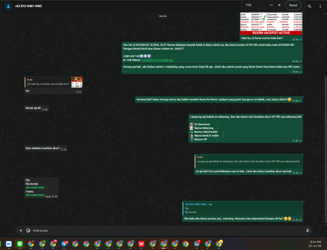This screenshot has height=250, width=327.
Task: Open Telegram from the taskbar
Action: pyautogui.click(x=64, y=243)
